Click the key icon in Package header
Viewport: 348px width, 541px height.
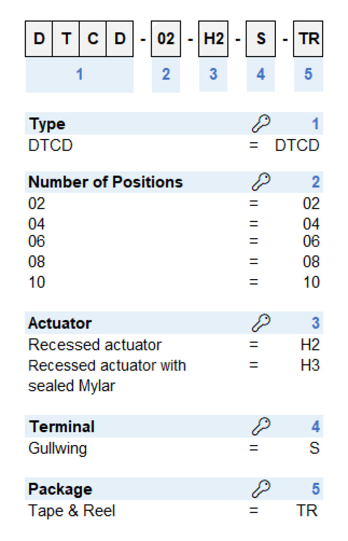pyautogui.click(x=261, y=489)
